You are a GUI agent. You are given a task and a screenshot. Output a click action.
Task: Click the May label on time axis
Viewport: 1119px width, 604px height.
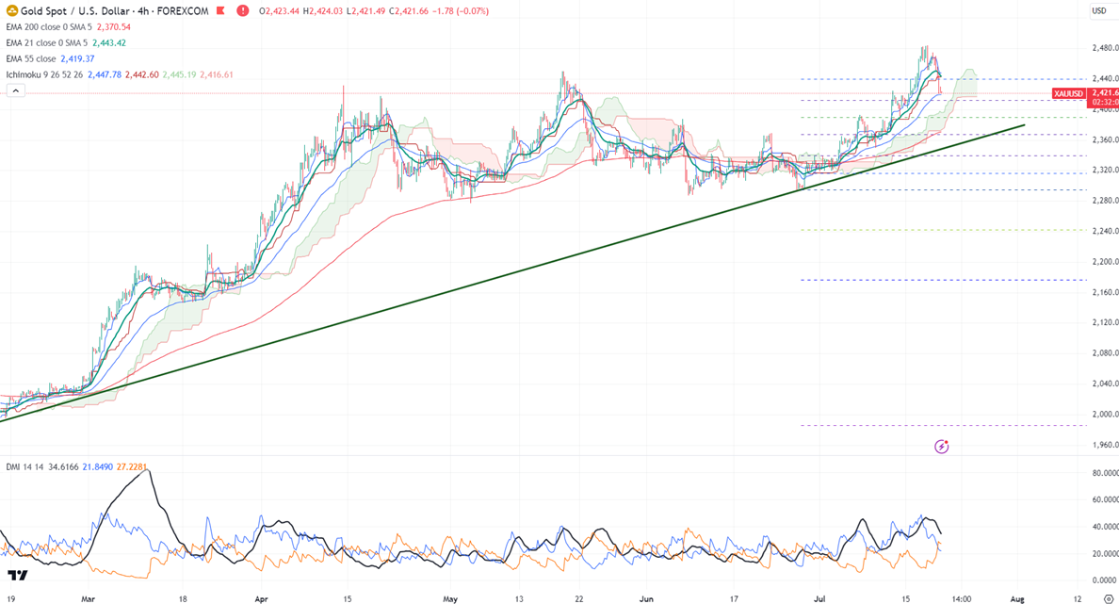point(449,599)
